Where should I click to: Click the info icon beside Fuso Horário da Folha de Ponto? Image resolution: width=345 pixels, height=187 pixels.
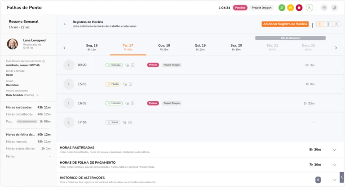(x=44, y=61)
